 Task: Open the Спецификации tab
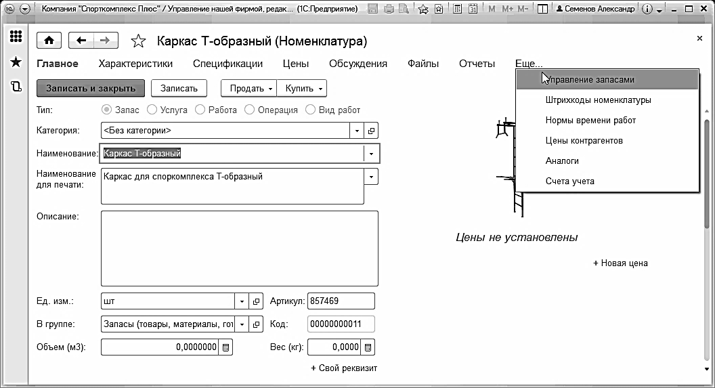227,64
